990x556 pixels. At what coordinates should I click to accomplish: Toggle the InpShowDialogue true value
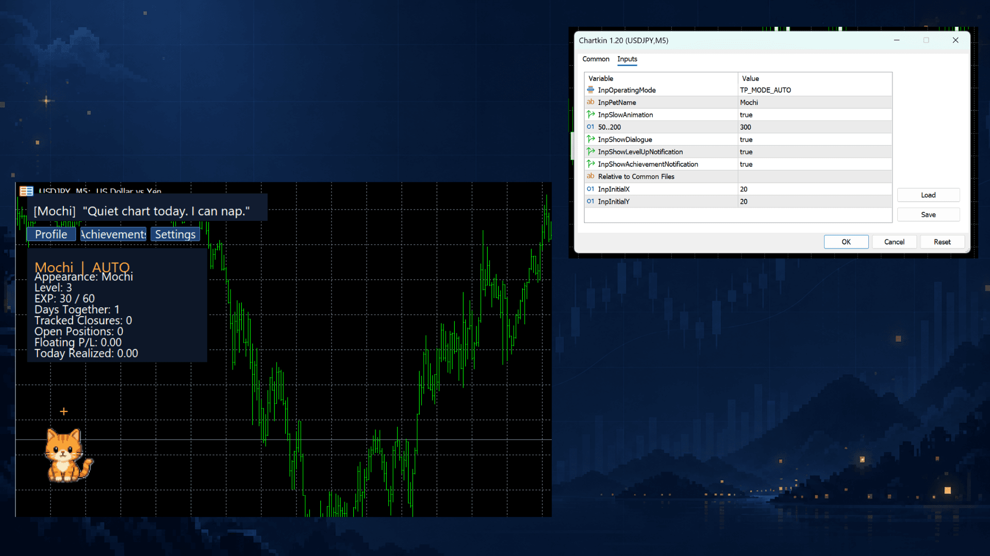[815, 140]
